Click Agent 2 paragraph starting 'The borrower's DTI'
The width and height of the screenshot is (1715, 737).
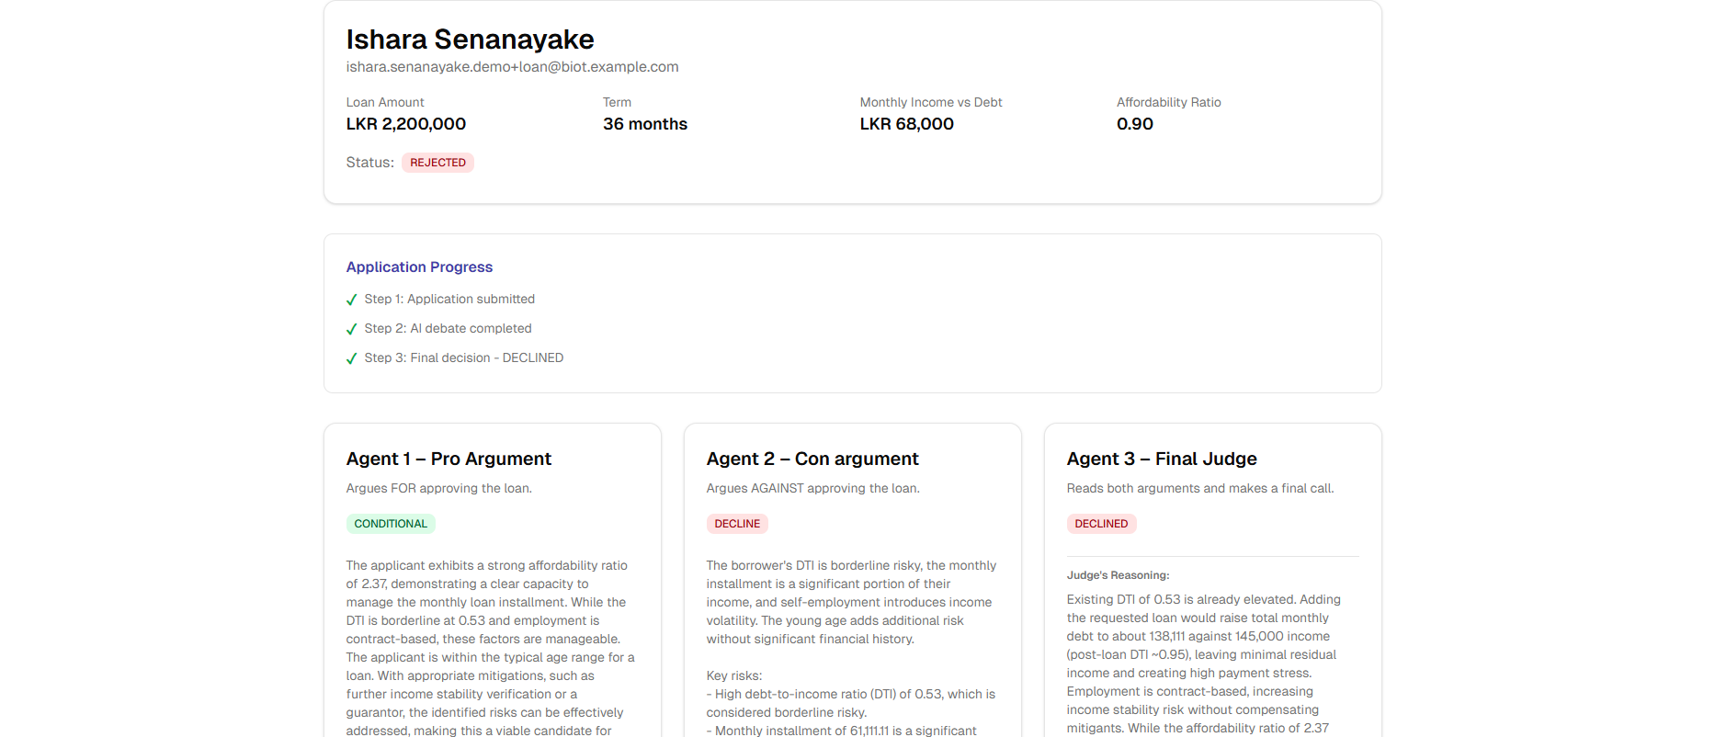[851, 603]
